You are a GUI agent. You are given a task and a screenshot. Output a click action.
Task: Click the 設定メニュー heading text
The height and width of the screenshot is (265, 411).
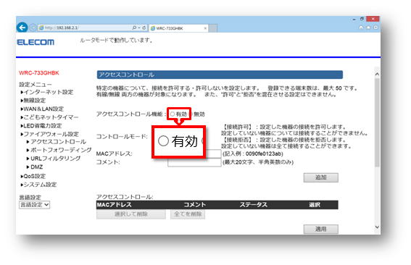click(x=36, y=84)
